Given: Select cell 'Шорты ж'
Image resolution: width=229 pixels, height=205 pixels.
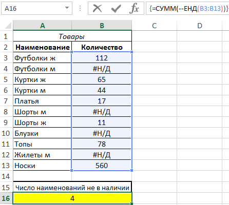Looking at the screenshot, I should click(x=42, y=122).
